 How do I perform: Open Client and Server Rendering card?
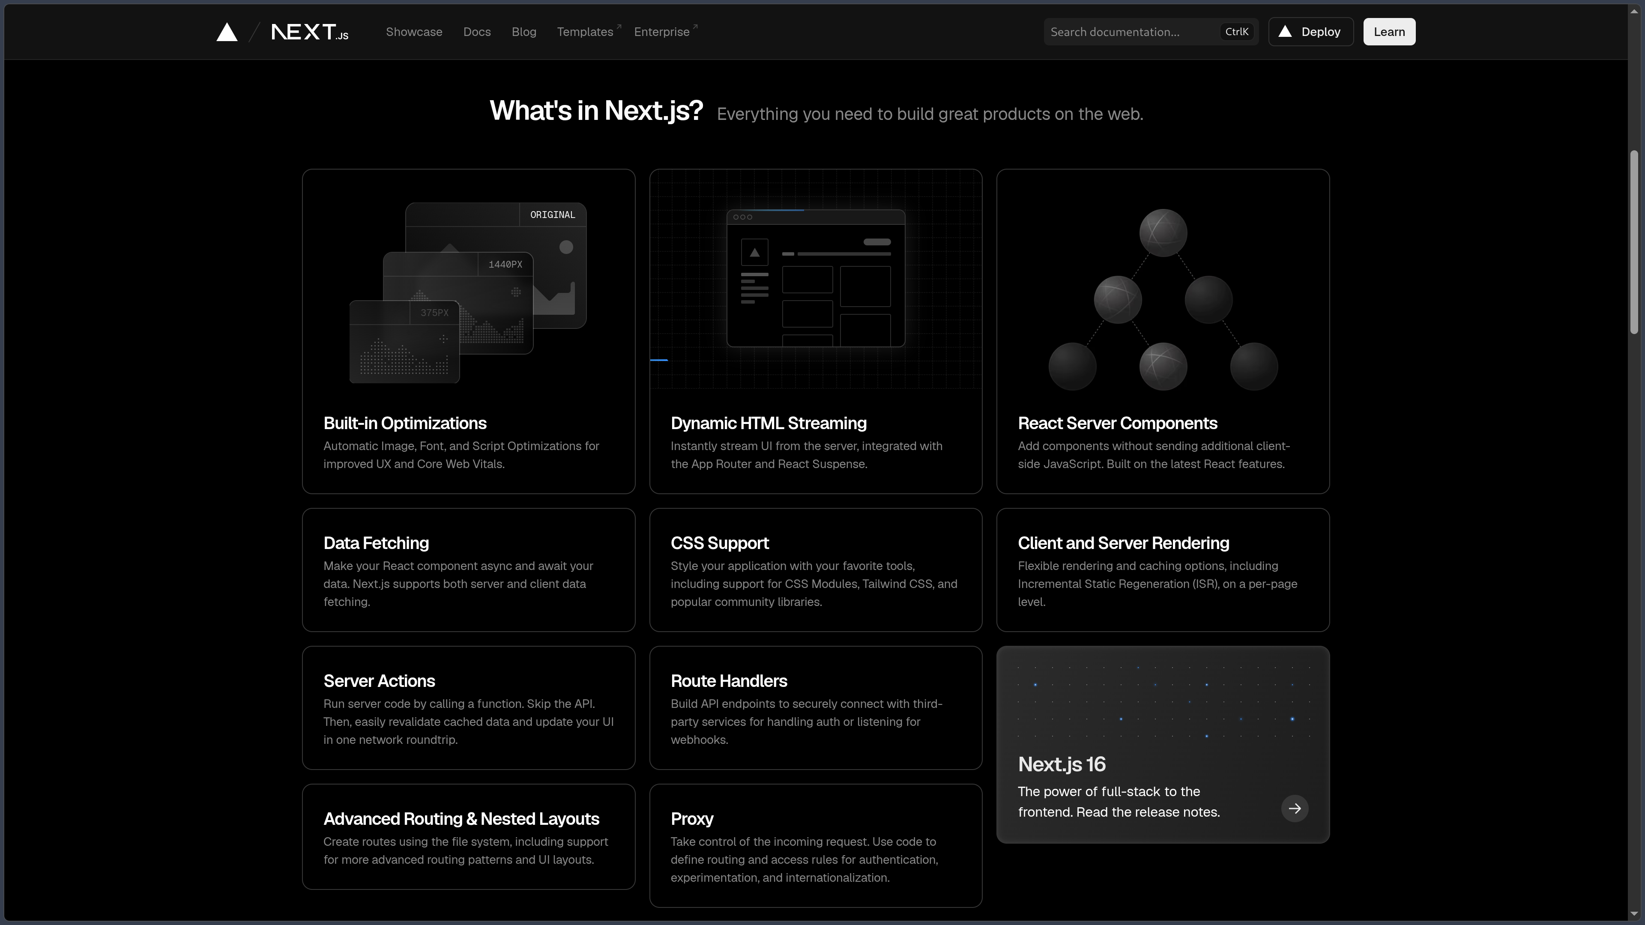coord(1163,570)
